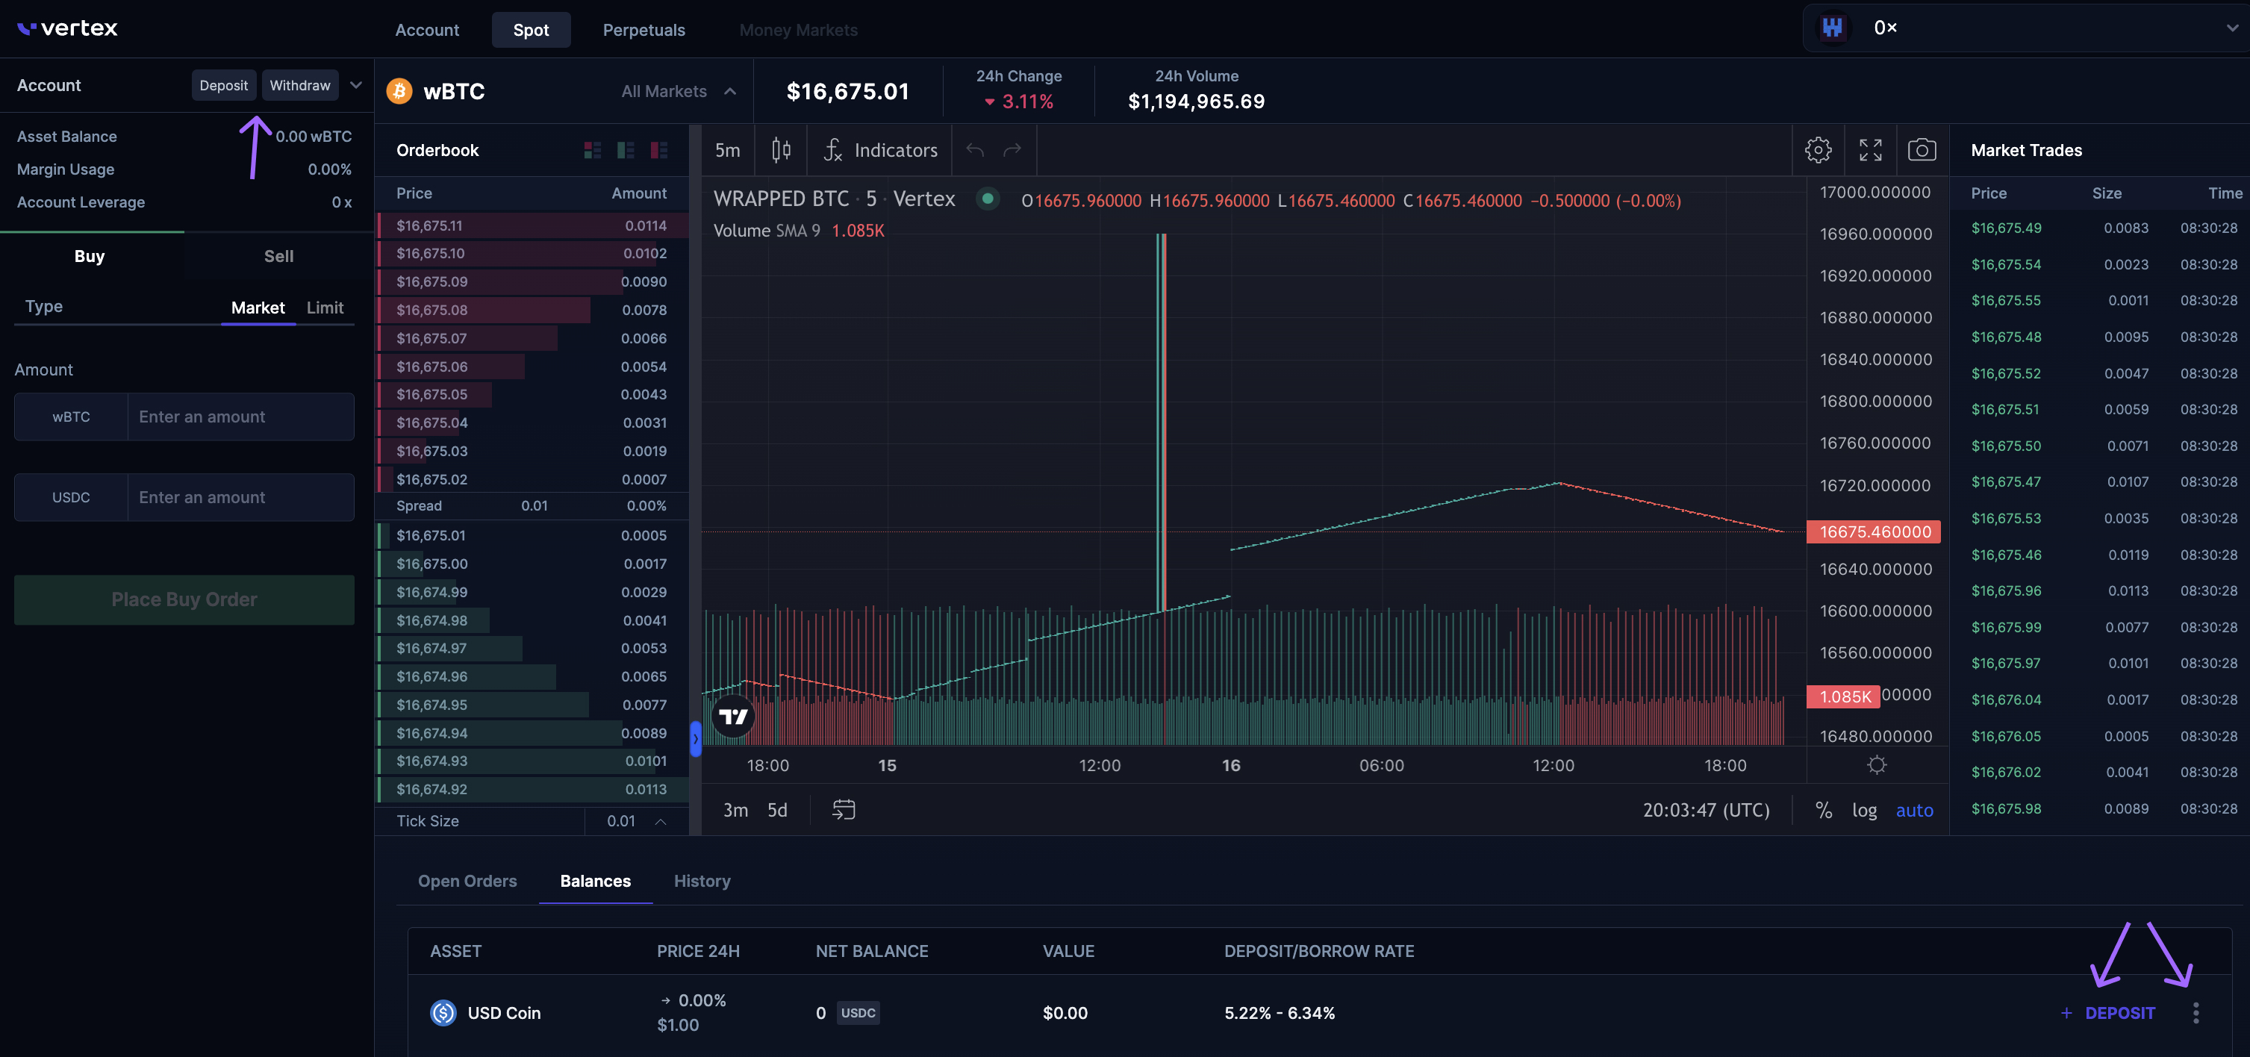The image size is (2250, 1057).
Task: Toggle log scale on chart
Action: [1864, 811]
